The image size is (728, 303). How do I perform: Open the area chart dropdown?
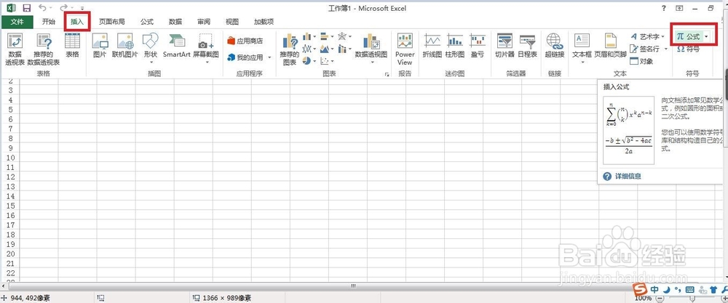pyautogui.click(x=327, y=49)
